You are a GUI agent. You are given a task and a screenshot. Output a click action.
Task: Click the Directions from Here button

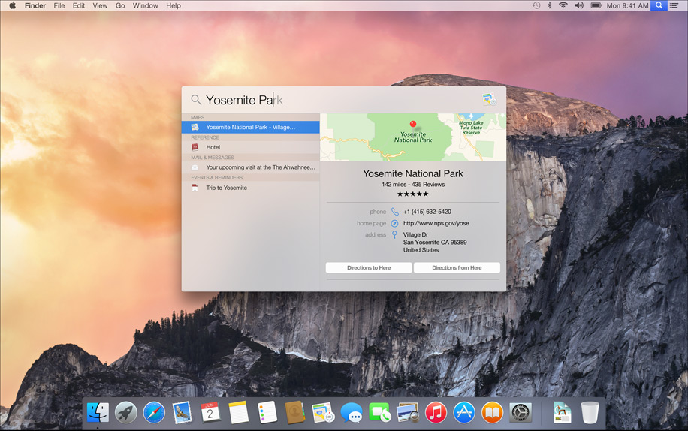coord(457,268)
